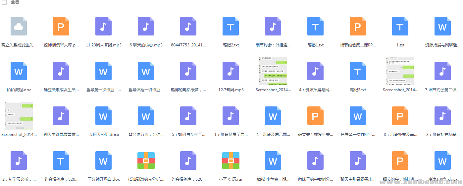
Task: Click the 笔记1.txt file name label
Action: tap(315, 45)
